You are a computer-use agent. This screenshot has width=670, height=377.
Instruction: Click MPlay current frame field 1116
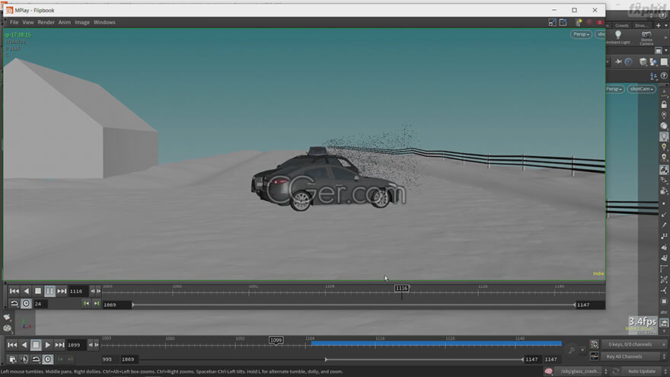pos(78,291)
